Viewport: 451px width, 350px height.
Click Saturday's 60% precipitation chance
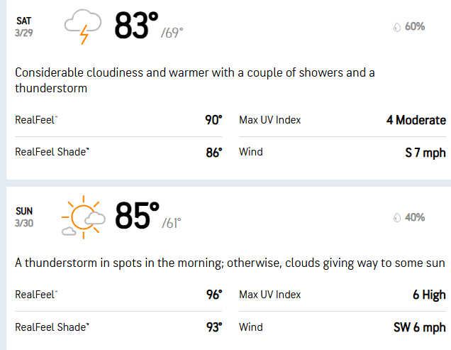coord(415,27)
